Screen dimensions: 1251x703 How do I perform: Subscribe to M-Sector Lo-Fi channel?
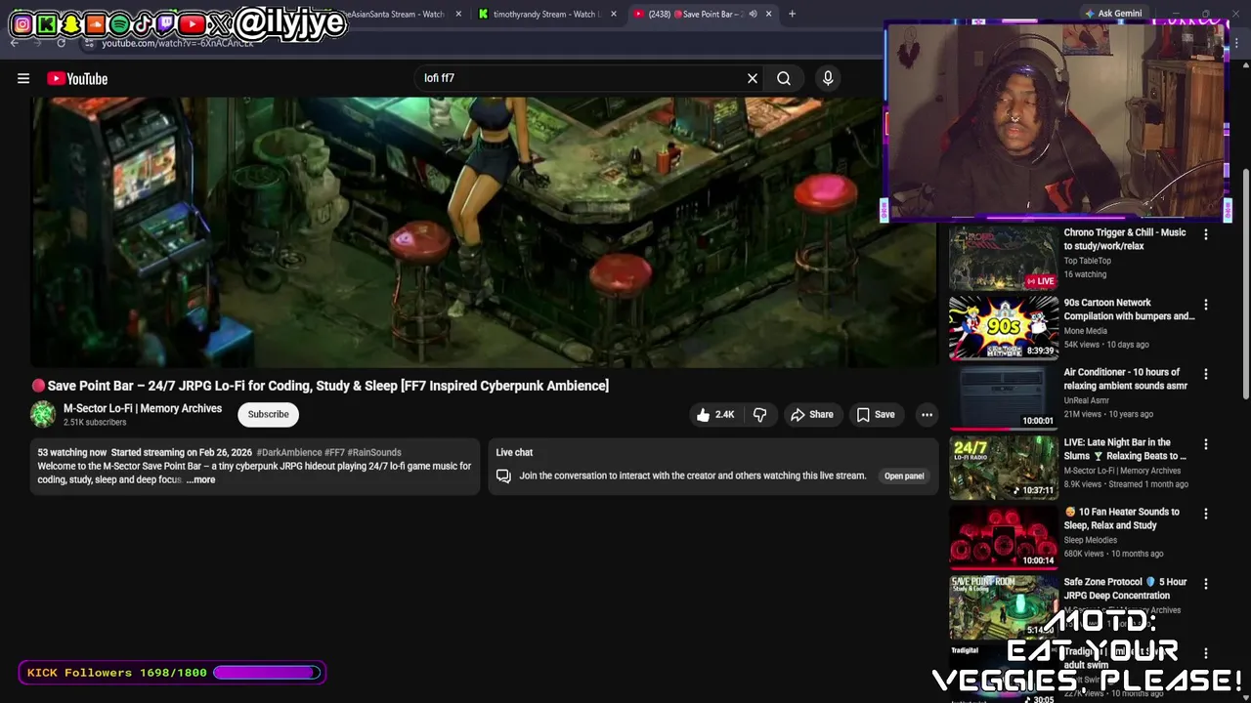pos(268,414)
